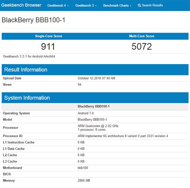Click the L1 Instruction Cache label
190x188 pixels.
click(18, 142)
